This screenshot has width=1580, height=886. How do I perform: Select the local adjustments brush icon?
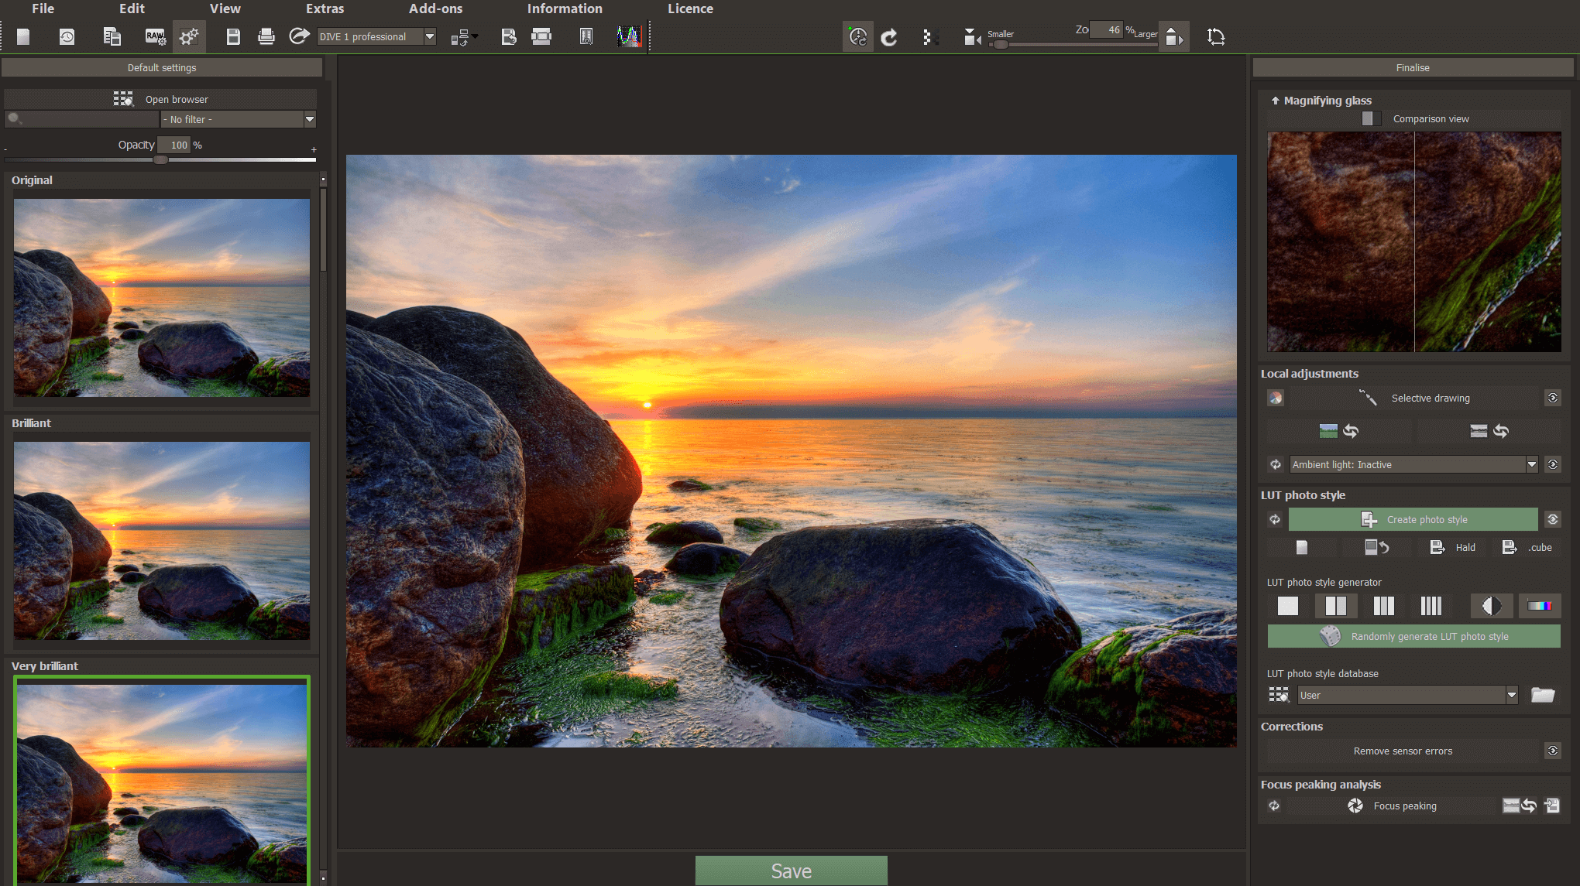(1369, 396)
